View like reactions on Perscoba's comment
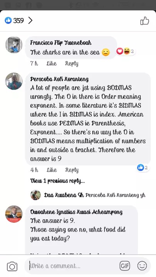The image size is (156, 277). pyautogui.click(x=143, y=167)
